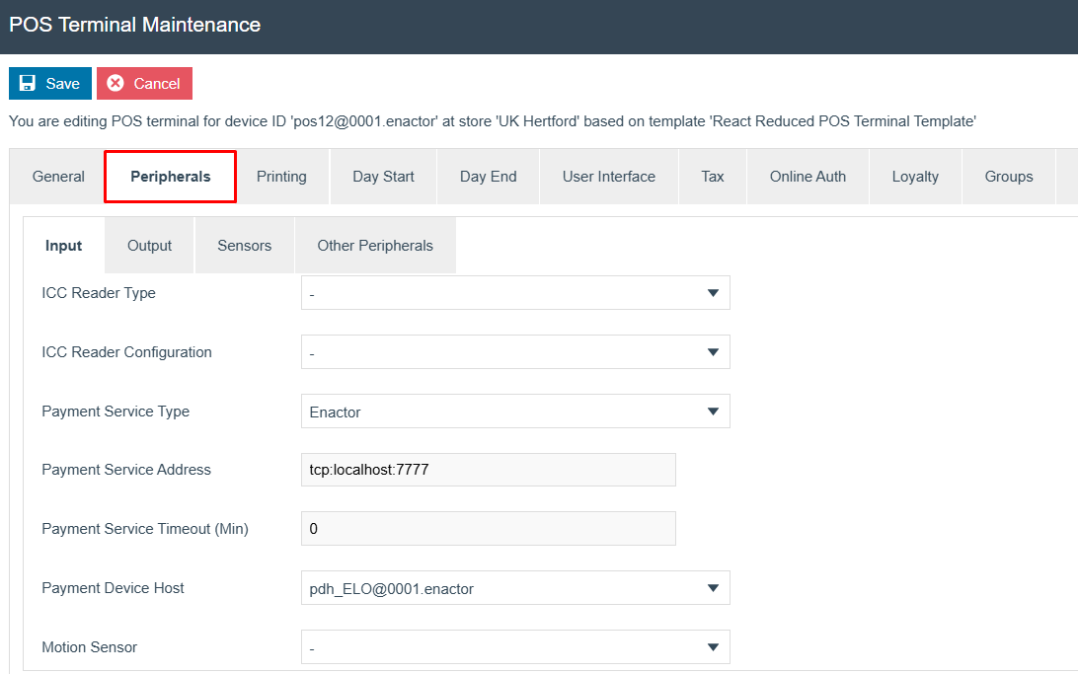Open the Online Auth tab

808,177
